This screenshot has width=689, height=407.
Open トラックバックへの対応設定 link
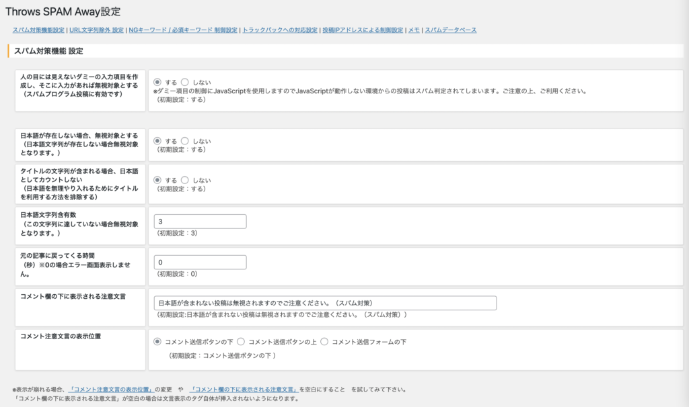[280, 30]
